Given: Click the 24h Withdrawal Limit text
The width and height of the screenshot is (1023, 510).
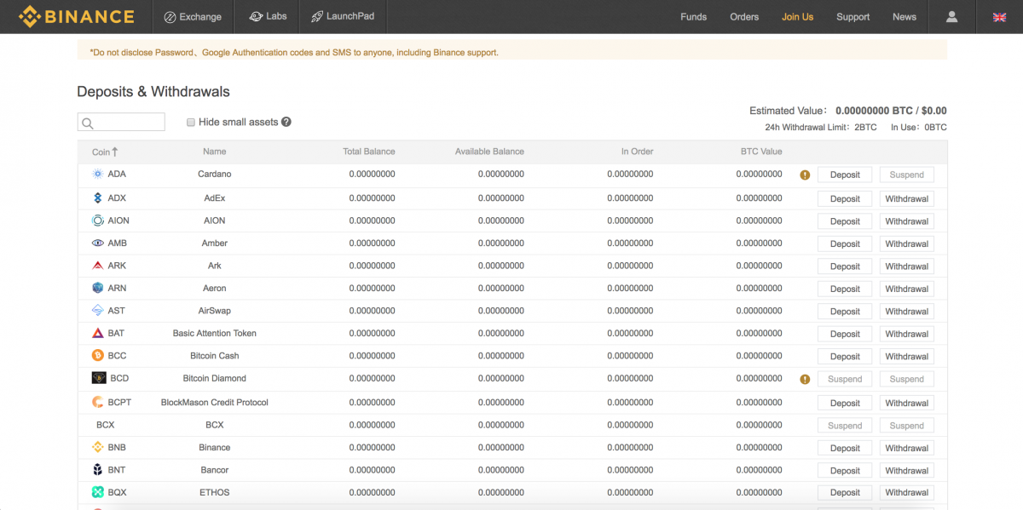Looking at the screenshot, I should (x=821, y=127).
